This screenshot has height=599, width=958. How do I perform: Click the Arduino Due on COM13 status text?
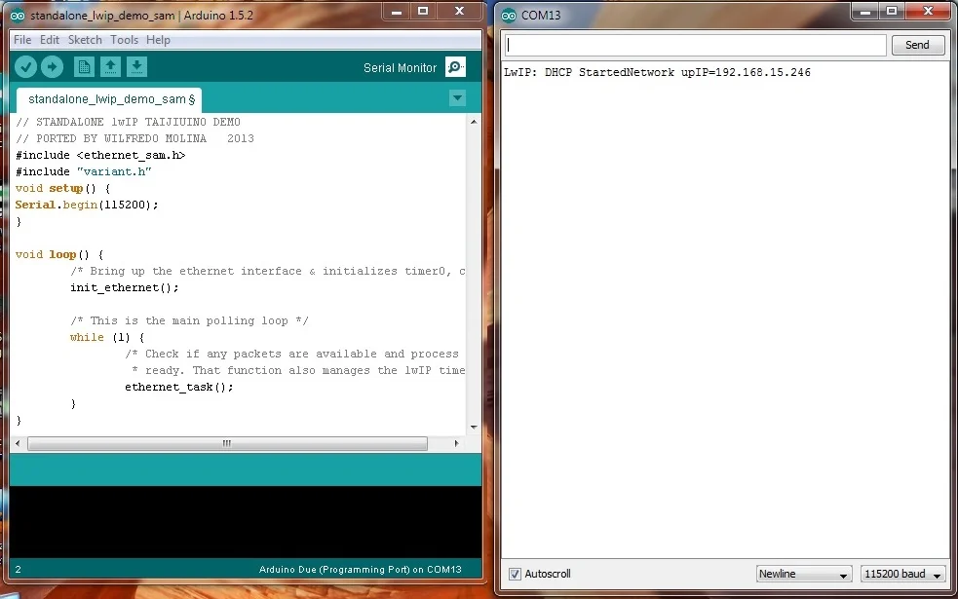tap(361, 570)
